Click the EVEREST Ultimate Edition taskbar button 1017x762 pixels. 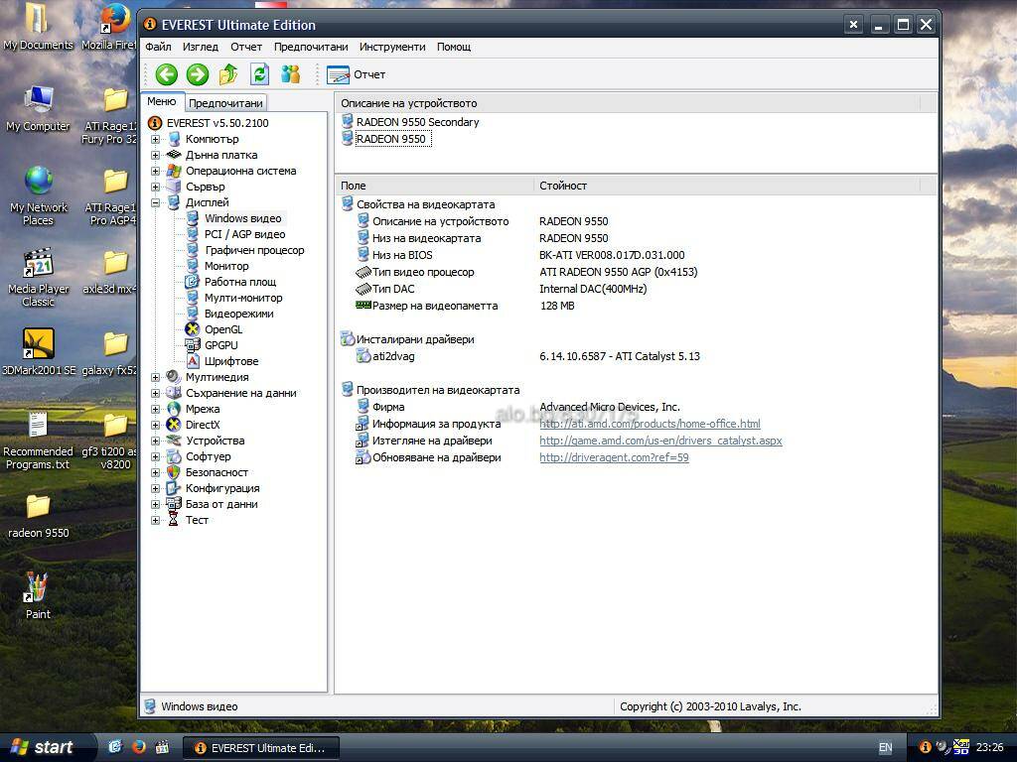pyautogui.click(x=260, y=748)
